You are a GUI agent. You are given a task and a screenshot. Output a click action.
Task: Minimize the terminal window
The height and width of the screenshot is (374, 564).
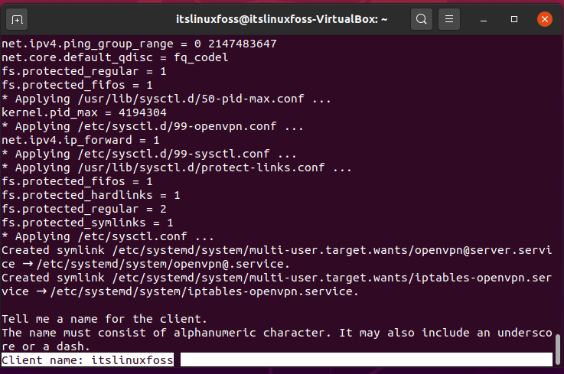tap(484, 19)
